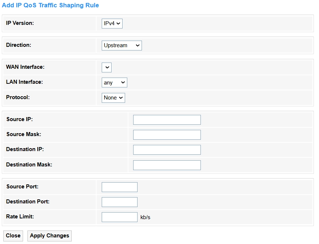Click the kb/s unit text

[145, 217]
